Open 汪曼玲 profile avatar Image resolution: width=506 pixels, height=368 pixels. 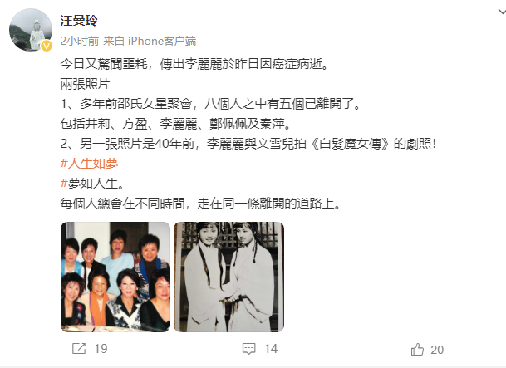pyautogui.click(x=31, y=30)
